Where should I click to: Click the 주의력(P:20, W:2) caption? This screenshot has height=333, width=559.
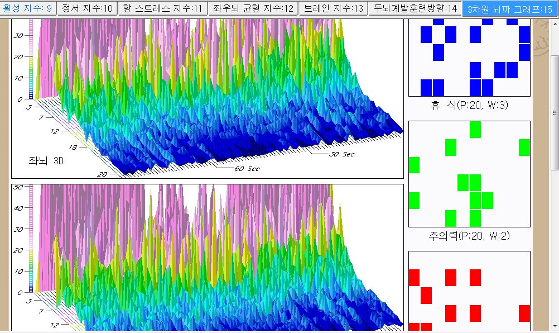point(469,236)
